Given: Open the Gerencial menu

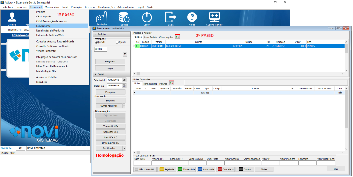Looking at the screenshot, I should point(90,7).
